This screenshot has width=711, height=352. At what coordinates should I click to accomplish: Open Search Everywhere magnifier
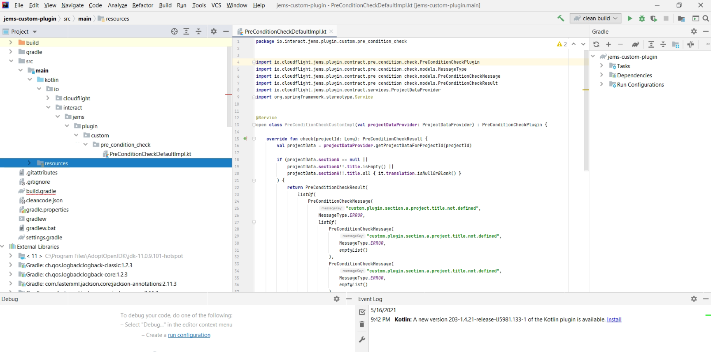(706, 19)
